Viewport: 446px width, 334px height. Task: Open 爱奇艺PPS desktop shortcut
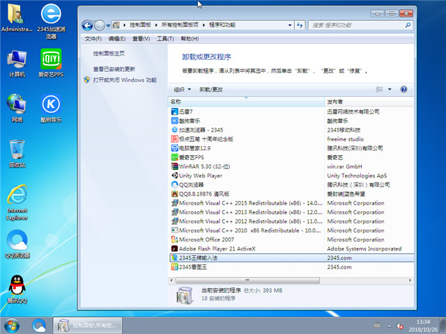coord(51,63)
